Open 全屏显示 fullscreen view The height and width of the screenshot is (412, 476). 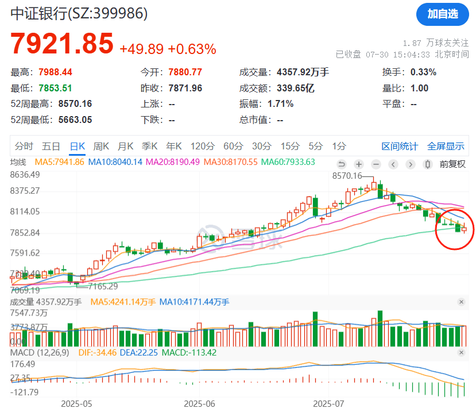coord(446,147)
